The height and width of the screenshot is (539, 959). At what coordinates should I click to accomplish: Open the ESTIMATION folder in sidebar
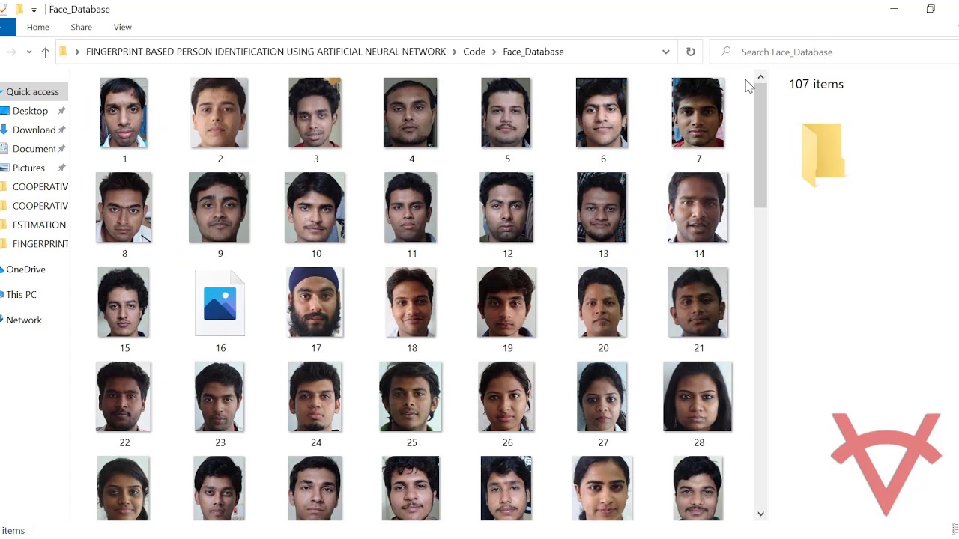click(x=39, y=225)
